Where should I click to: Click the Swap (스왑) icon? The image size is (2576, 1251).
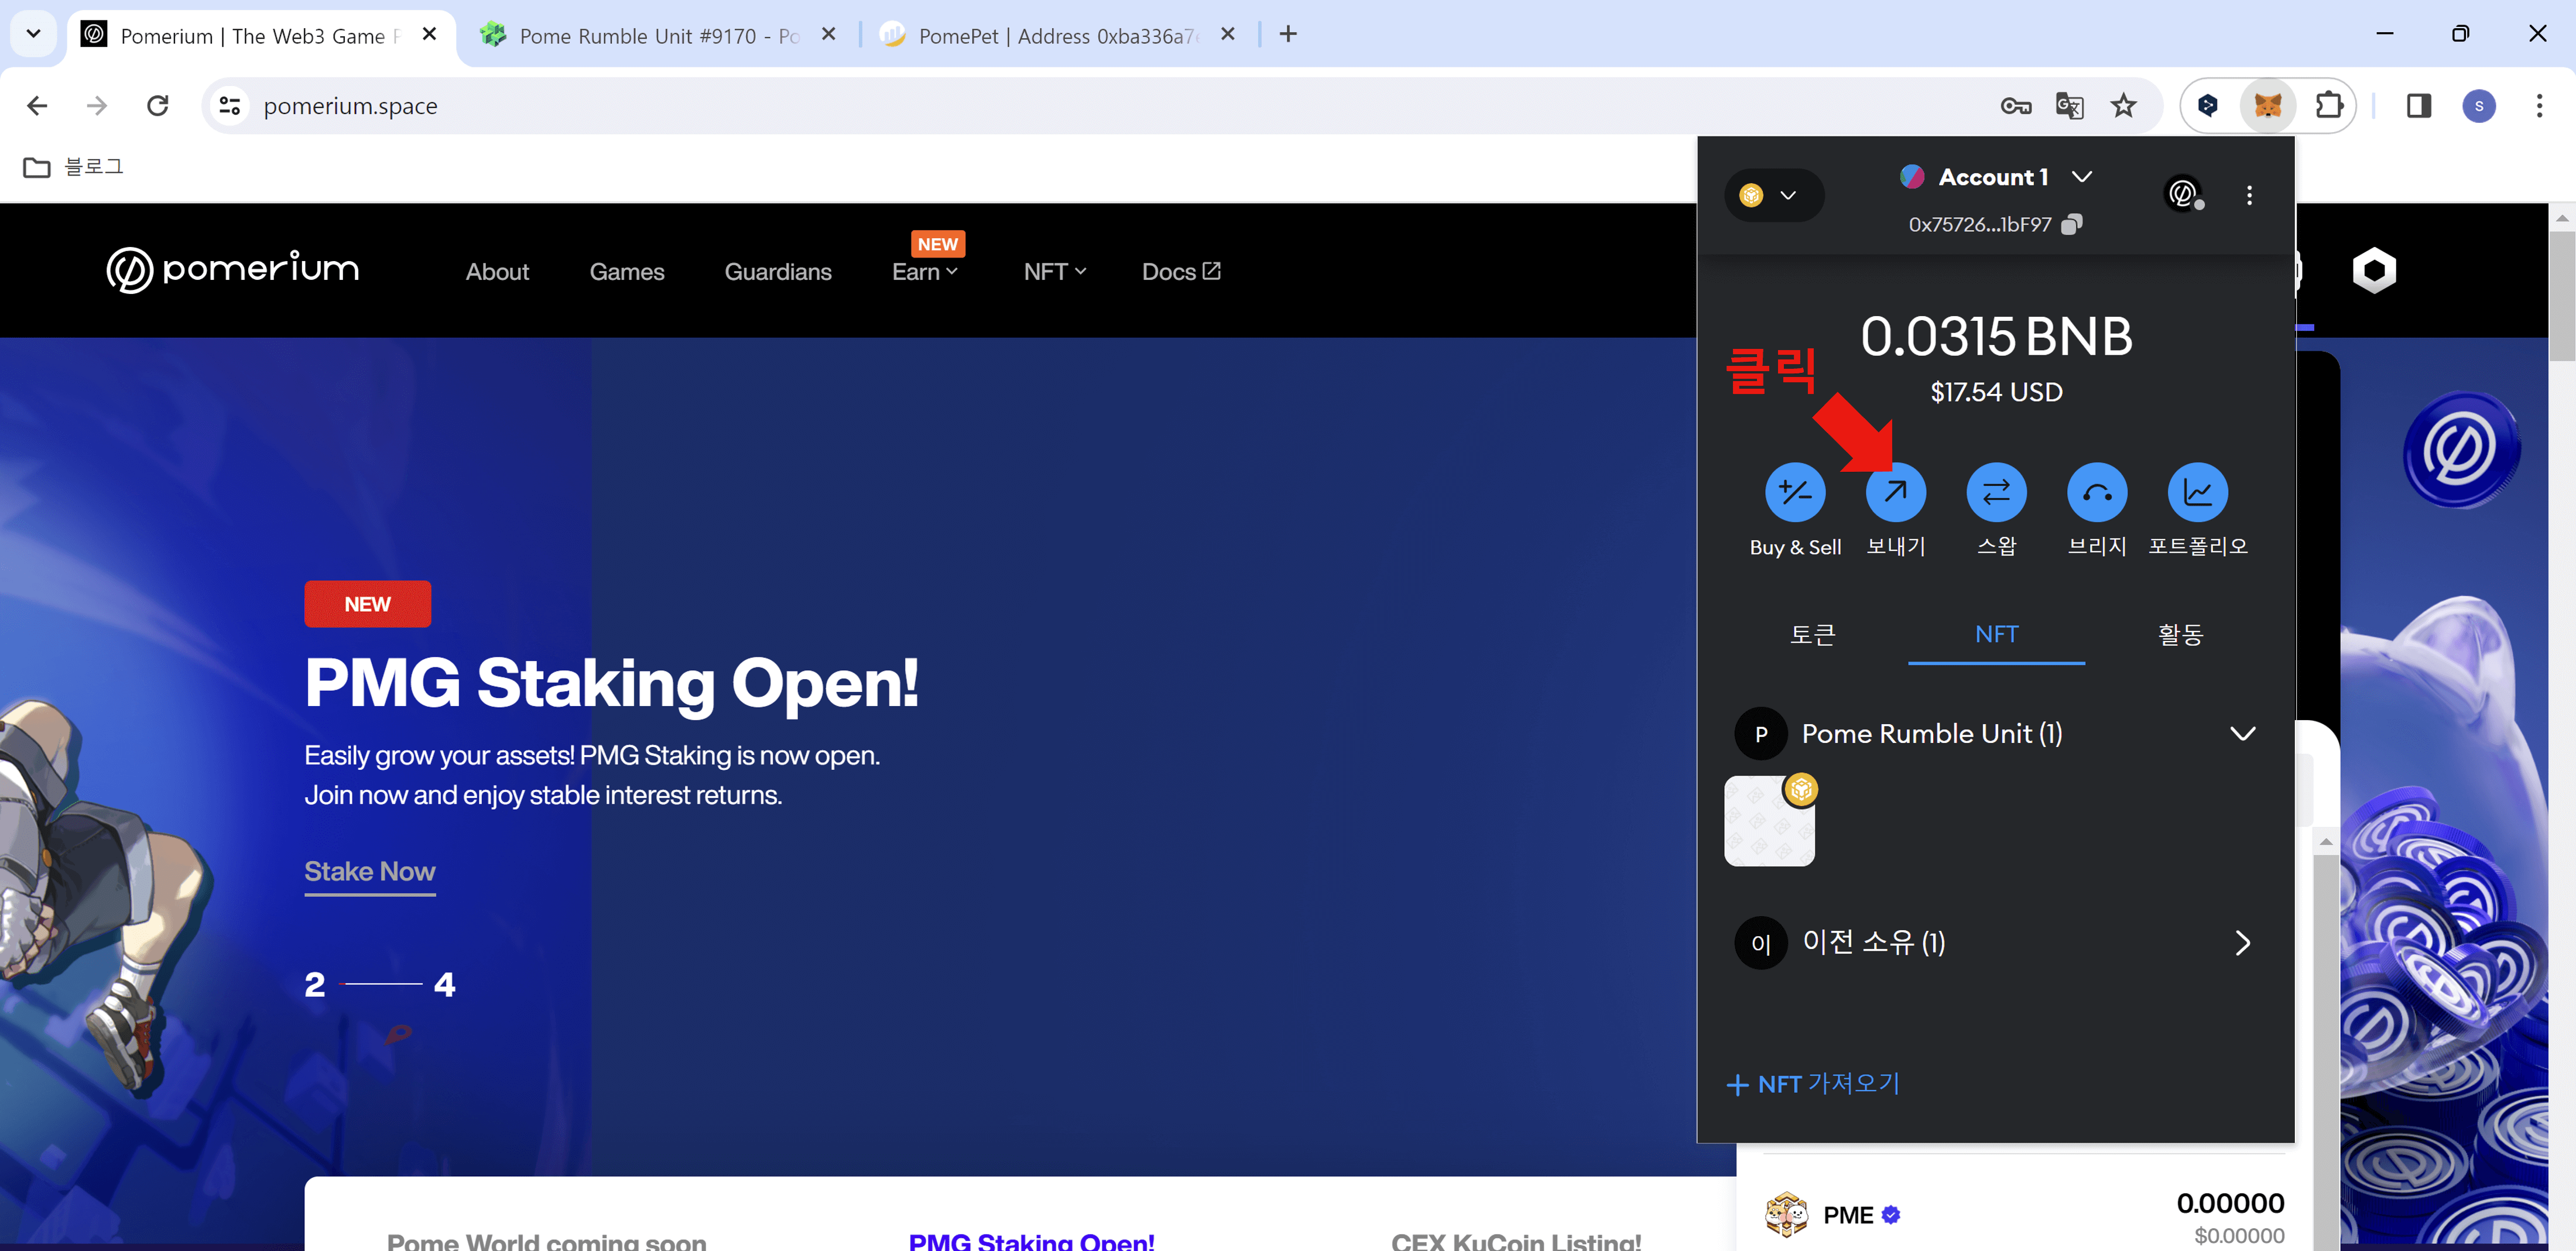pos(1996,492)
